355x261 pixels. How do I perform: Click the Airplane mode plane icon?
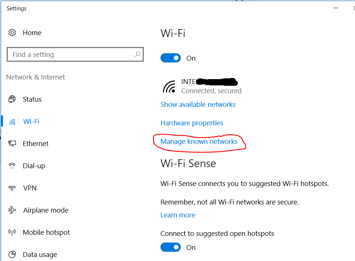pyautogui.click(x=12, y=210)
